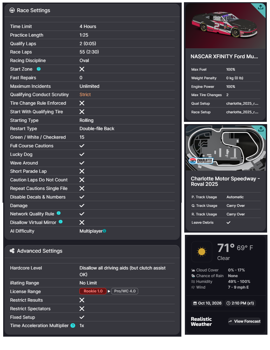This screenshot has width=270, height=350.
Task: Click the AI Difficulty info icon
Action: 105,231
